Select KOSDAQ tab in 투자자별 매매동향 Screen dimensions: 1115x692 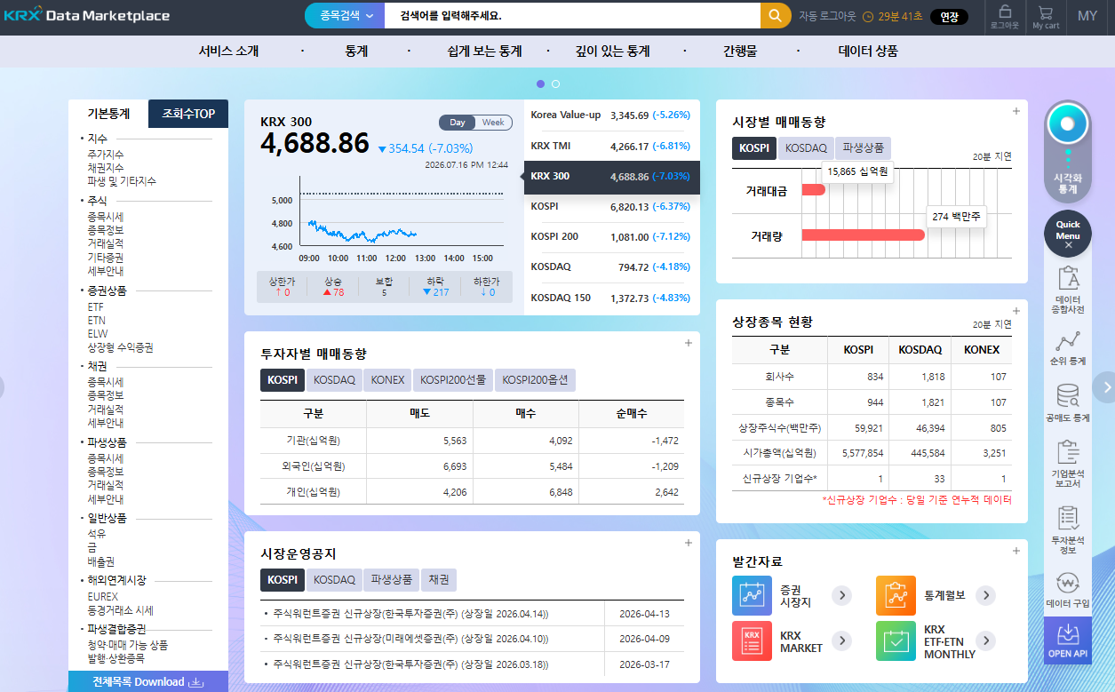pos(334,380)
